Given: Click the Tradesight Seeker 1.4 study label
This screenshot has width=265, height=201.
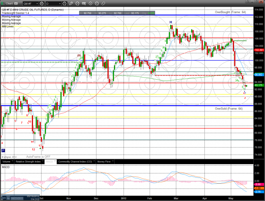Looking at the screenshot, I should tap(16, 13).
